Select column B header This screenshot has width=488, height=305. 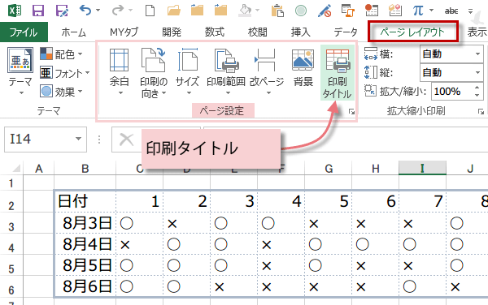pos(85,169)
